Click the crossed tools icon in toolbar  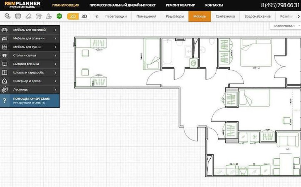(x=39, y=16)
